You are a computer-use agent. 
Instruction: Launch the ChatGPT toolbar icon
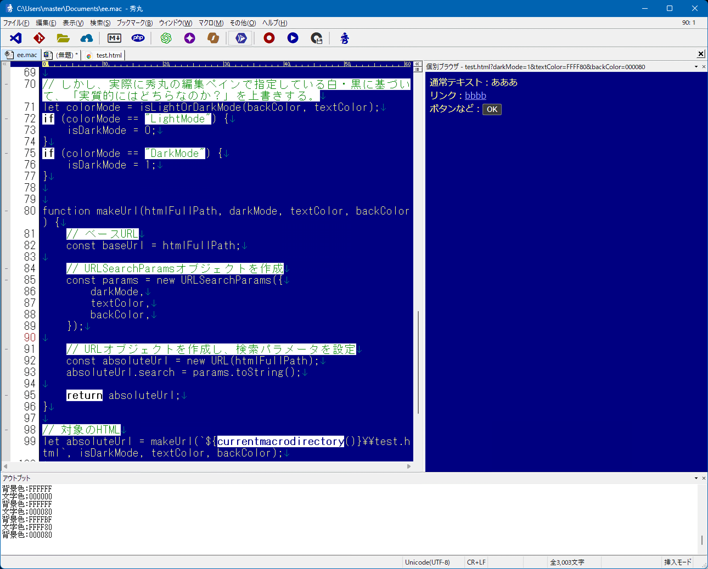pyautogui.click(x=166, y=38)
